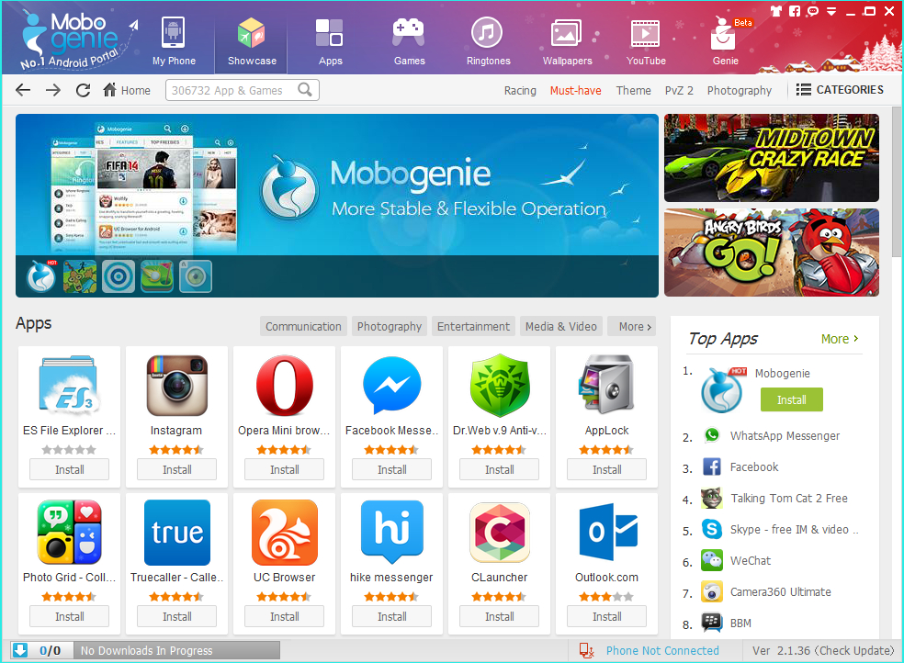This screenshot has width=904, height=663.
Task: Open the YouTube section
Action: 646,41
